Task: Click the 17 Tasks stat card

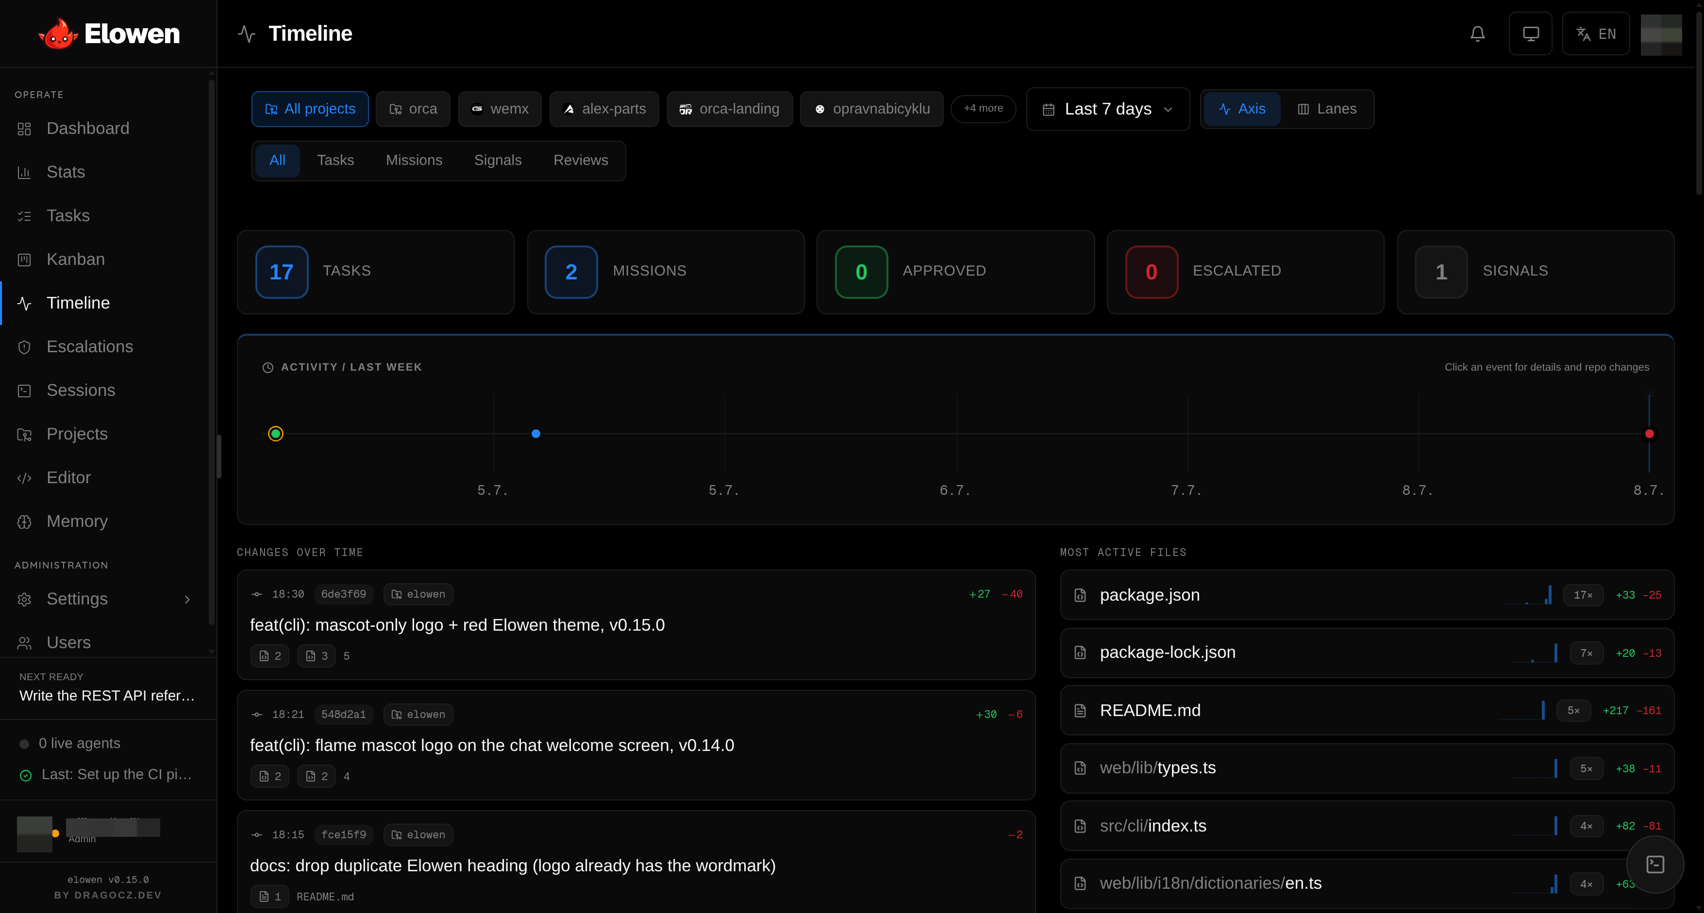Action: tap(376, 272)
